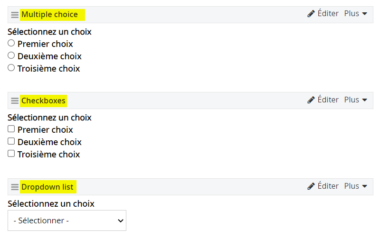This screenshot has width=381, height=238.
Task: Tick the Deuxième choix checkbox
Action: point(11,141)
